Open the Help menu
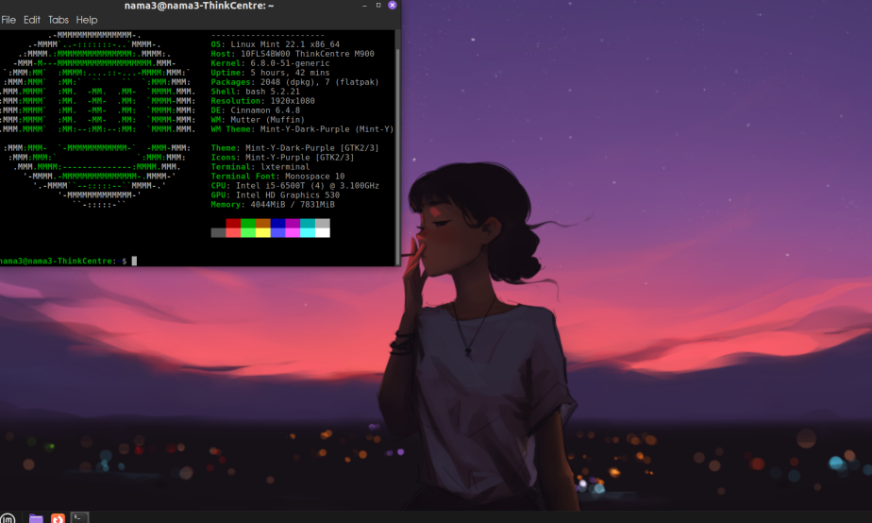 pyautogui.click(x=87, y=20)
